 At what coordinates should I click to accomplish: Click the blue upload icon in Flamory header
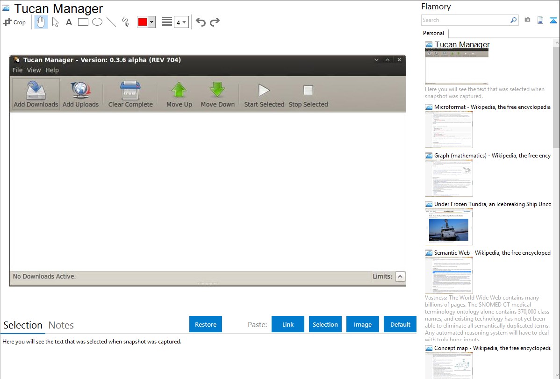pyautogui.click(x=553, y=20)
